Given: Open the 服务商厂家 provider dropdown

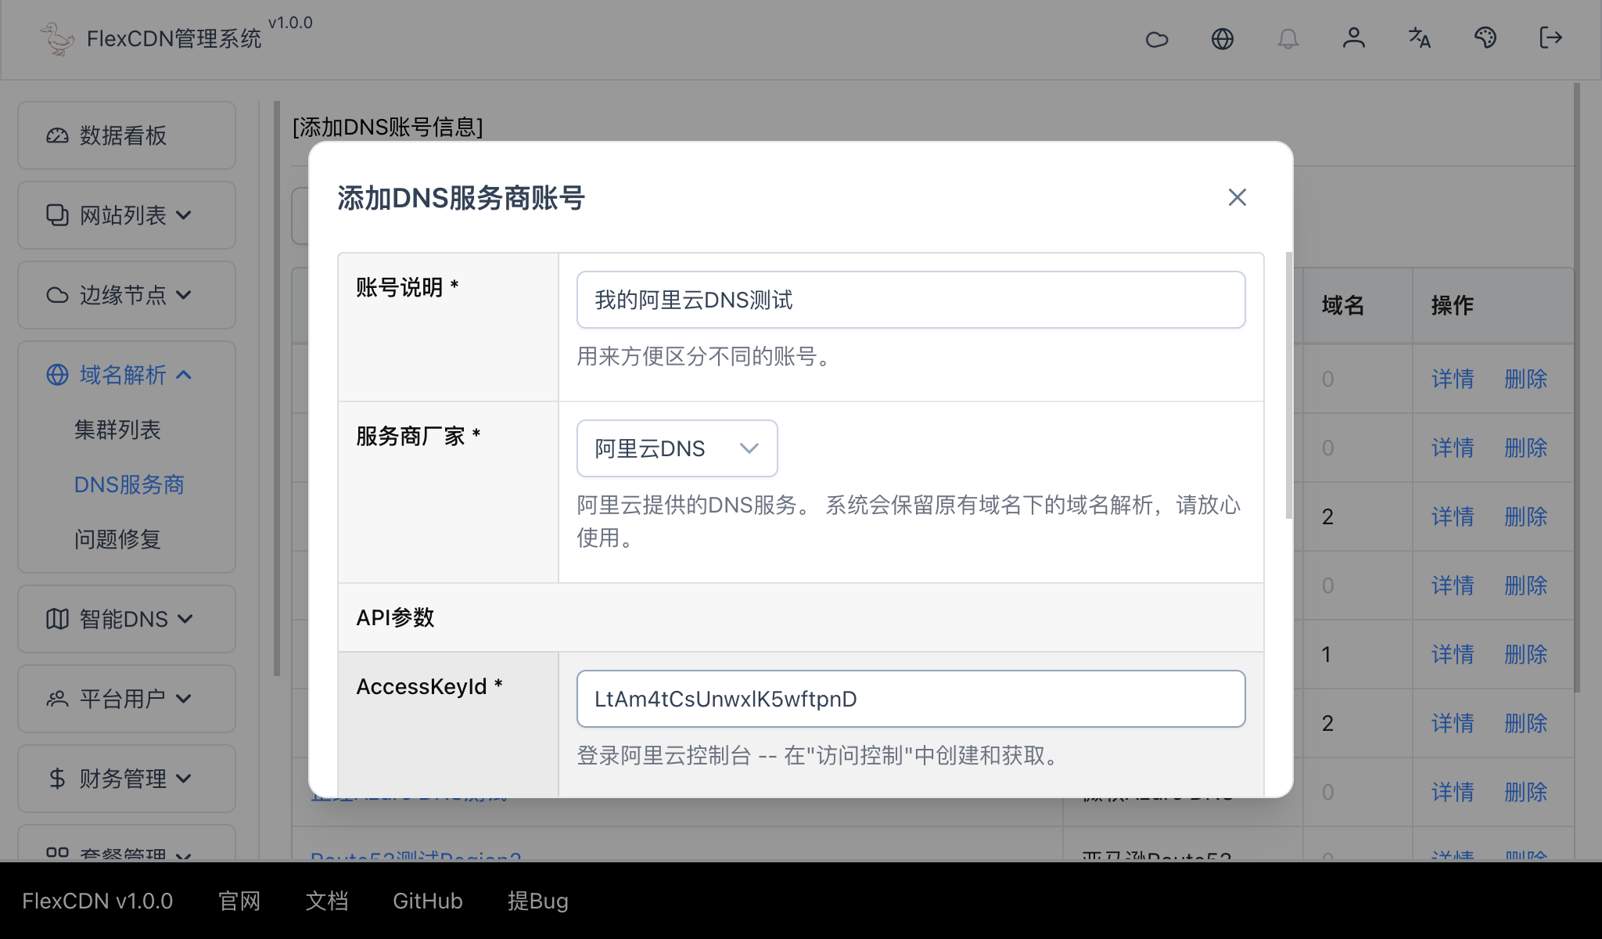Looking at the screenshot, I should pos(676,448).
